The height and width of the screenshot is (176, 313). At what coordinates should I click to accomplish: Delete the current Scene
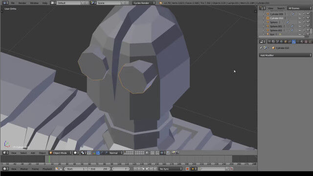(x=127, y=3)
